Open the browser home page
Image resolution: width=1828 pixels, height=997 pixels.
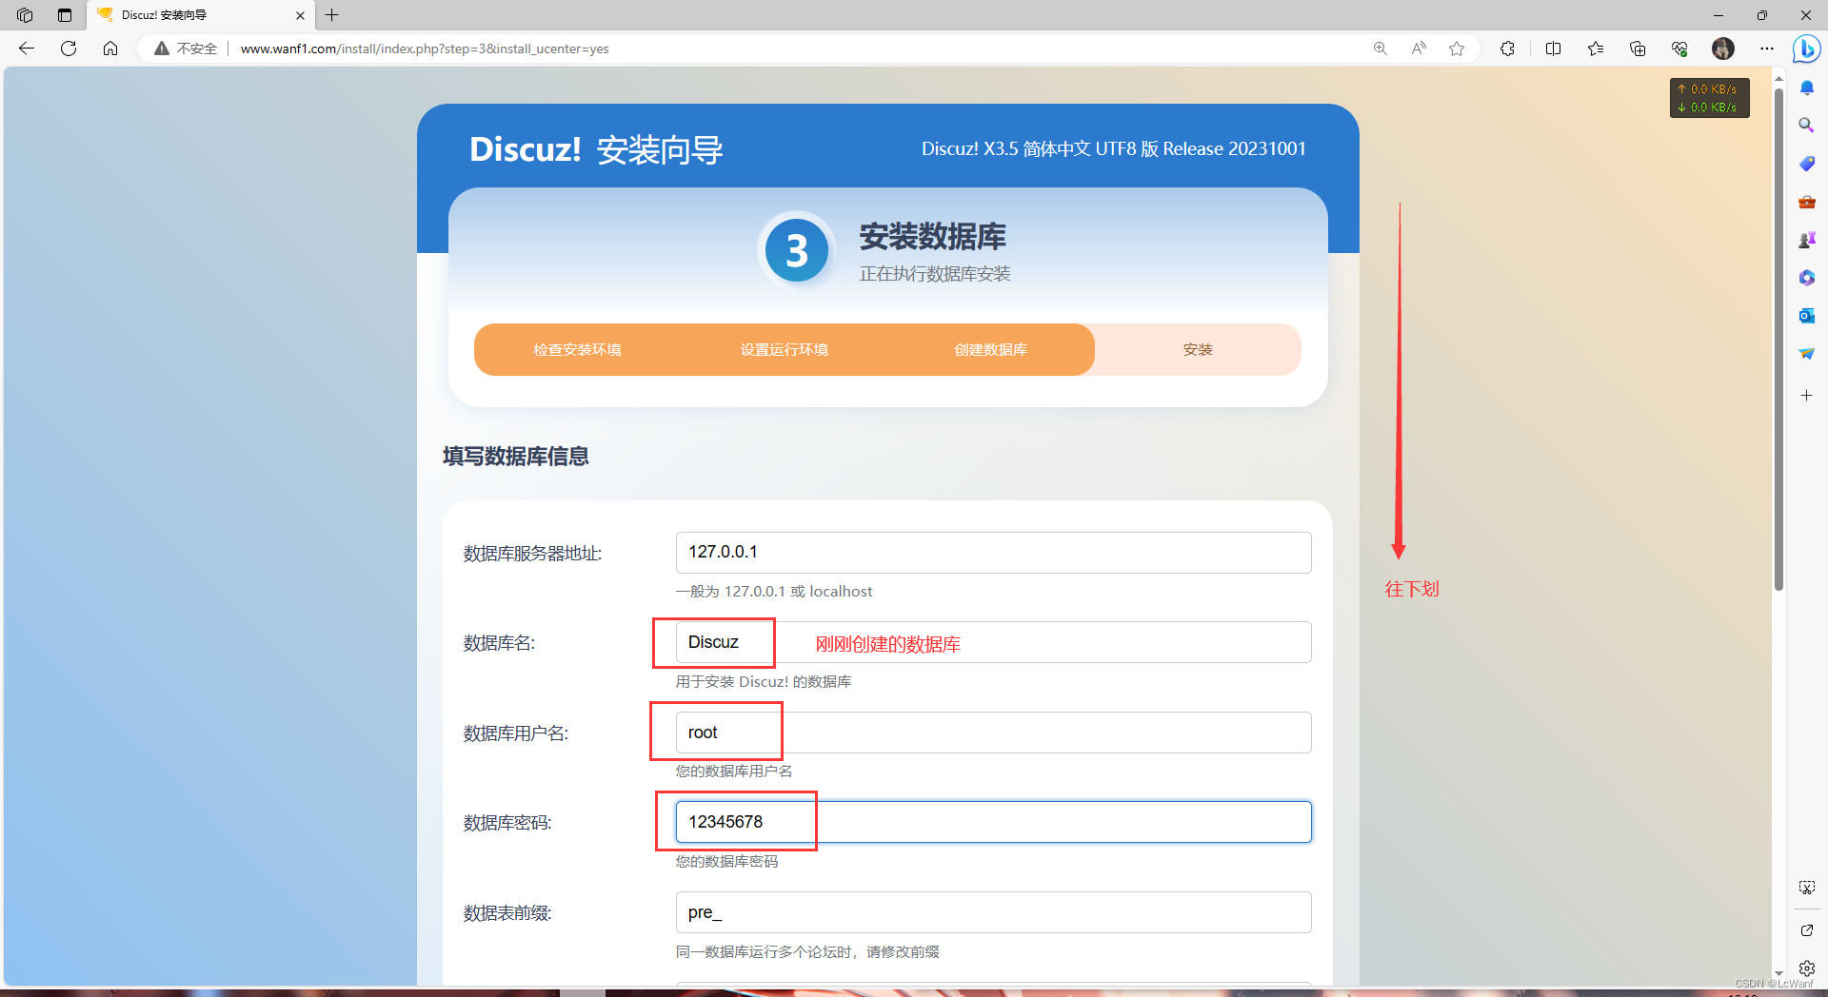click(x=110, y=49)
